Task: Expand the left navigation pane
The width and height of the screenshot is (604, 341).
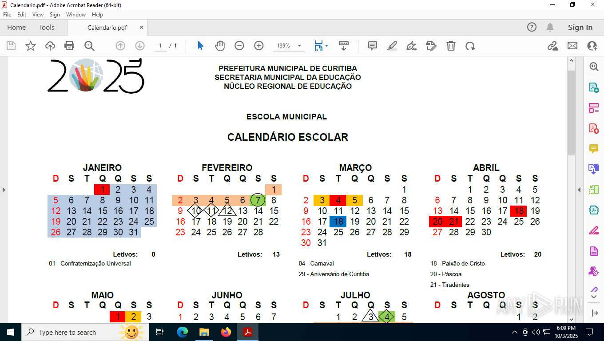Action: tap(4, 190)
